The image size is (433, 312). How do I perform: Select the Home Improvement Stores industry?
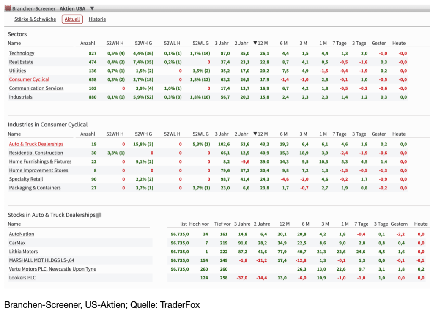click(x=38, y=170)
